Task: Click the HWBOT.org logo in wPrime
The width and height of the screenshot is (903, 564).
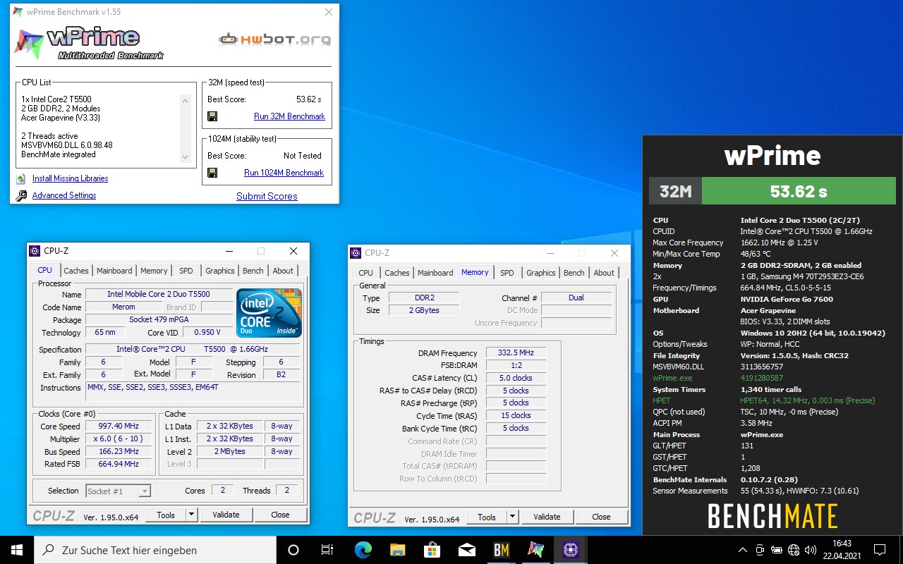Action: click(274, 40)
